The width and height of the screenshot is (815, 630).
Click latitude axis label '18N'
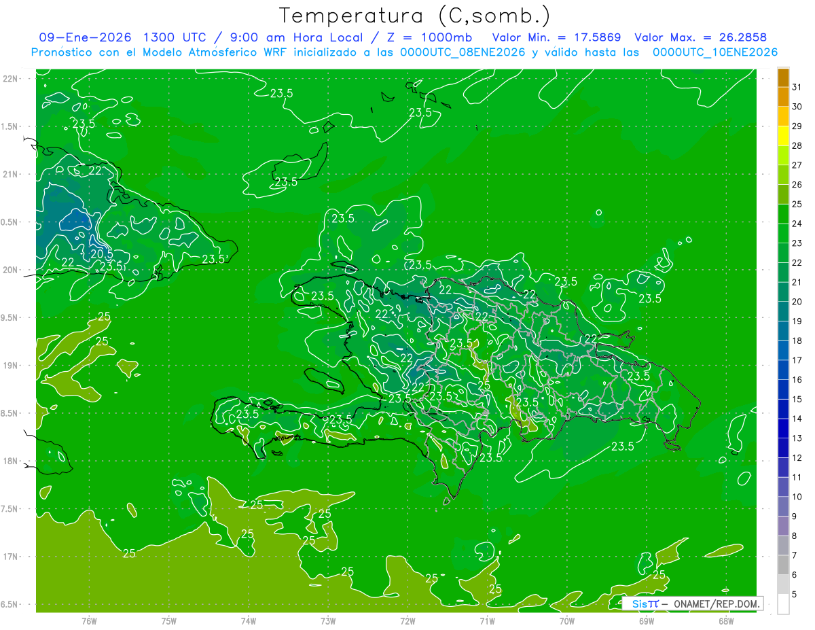(x=11, y=461)
